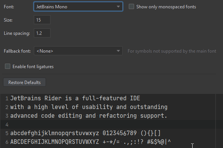Click preview line 'with a high level of usability'

[62, 107]
